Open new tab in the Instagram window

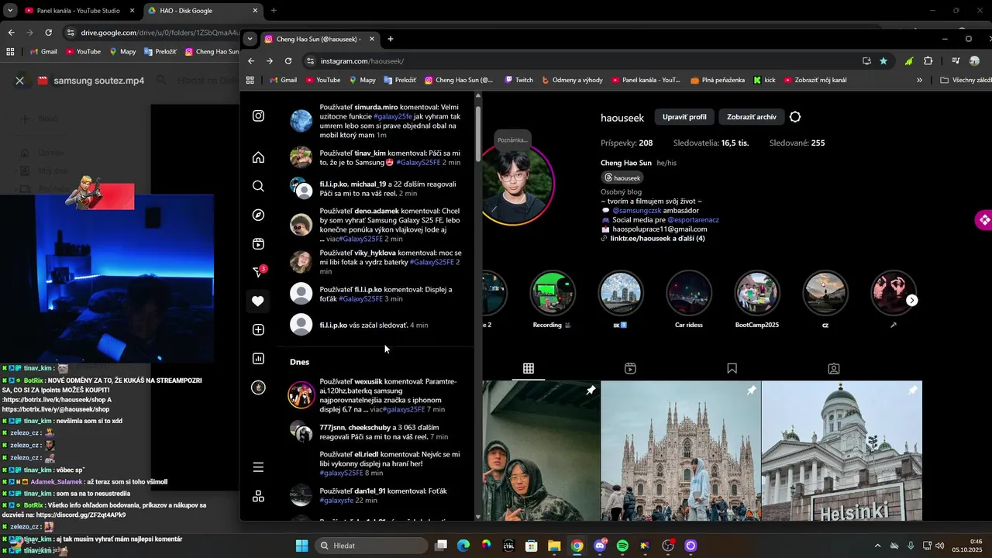(x=390, y=39)
